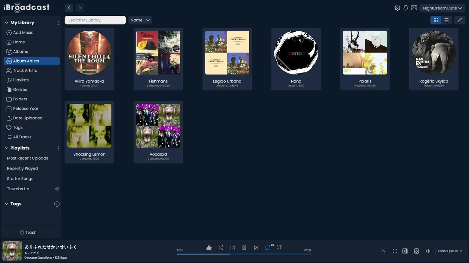The height and width of the screenshot is (263, 469).
Task: Go back with the left arrow button
Action: 69,8
